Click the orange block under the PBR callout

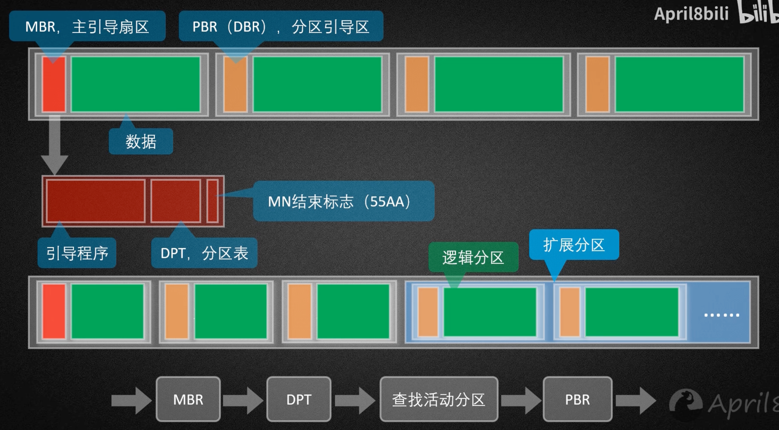(235, 84)
